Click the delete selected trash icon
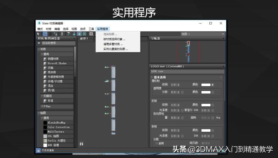The height and width of the screenshot is (158, 278). point(62,34)
